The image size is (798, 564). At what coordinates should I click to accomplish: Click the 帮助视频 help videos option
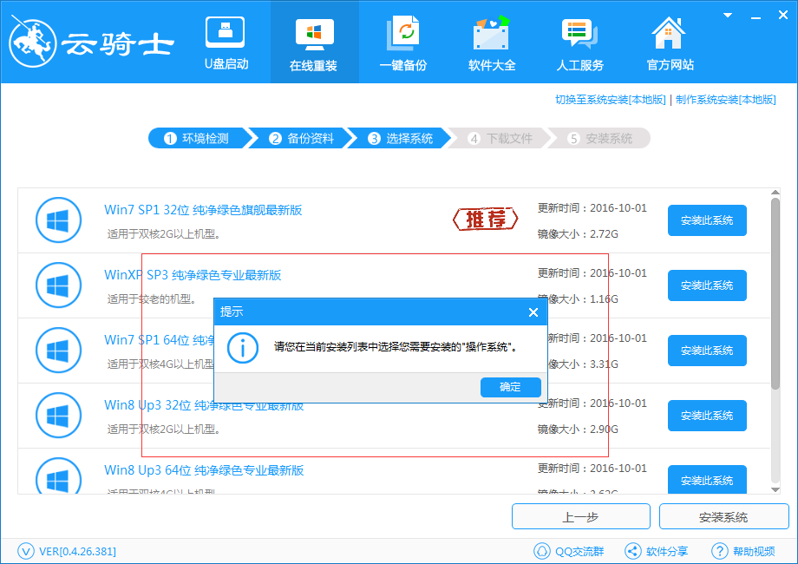744,551
